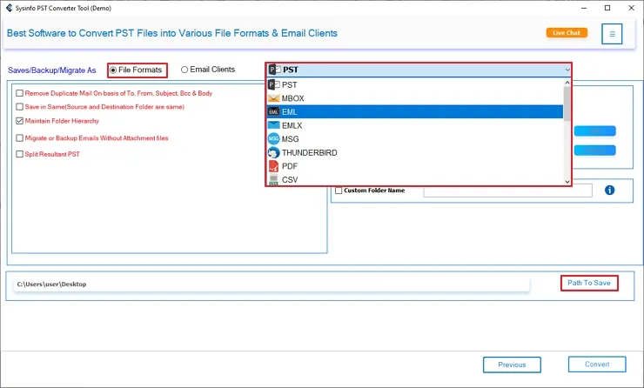This screenshot has width=644, height=388.
Task: Click the MBOX envelope icon
Action: [273, 98]
